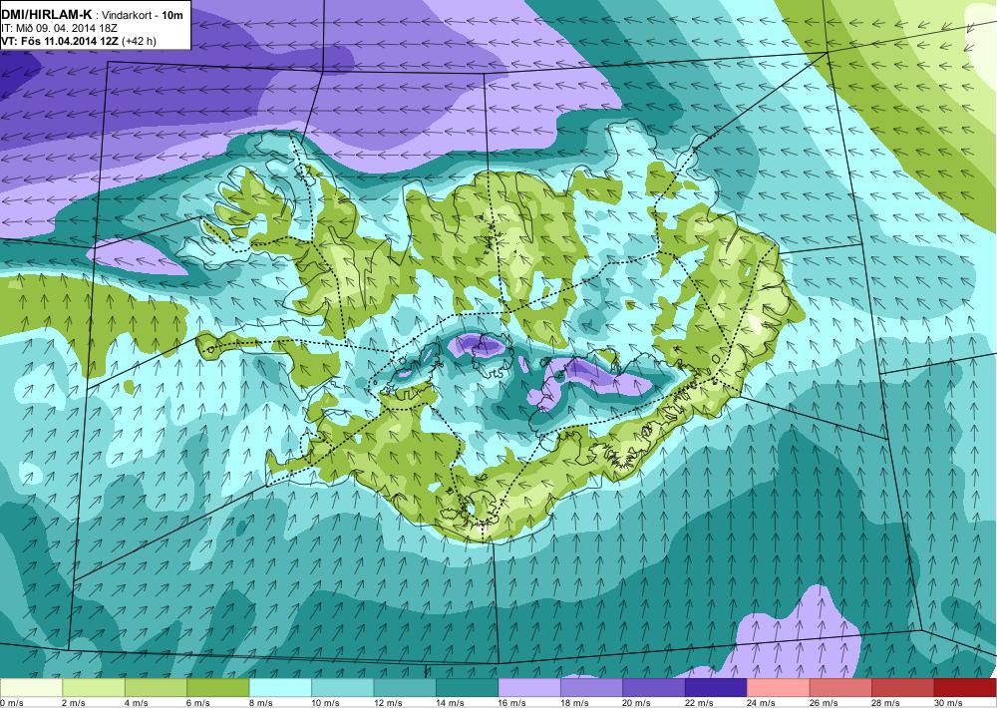Viewport: 997px width, 708px height.
Task: Click the red 28–30 m/s legend swatch
Action: pyautogui.click(x=903, y=688)
